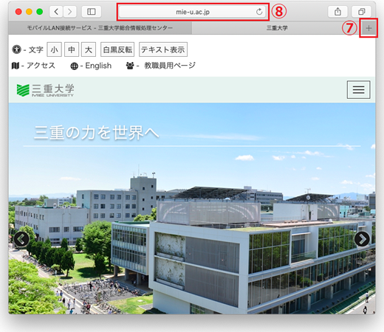Show previous slide in the image carousel
The height and width of the screenshot is (332, 384).
pyautogui.click(x=21, y=239)
